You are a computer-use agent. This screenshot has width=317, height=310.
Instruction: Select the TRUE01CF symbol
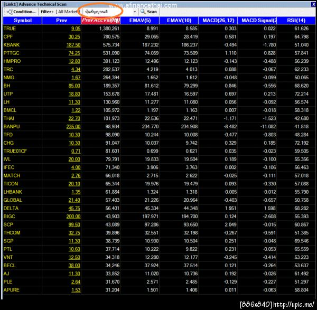[15, 151]
